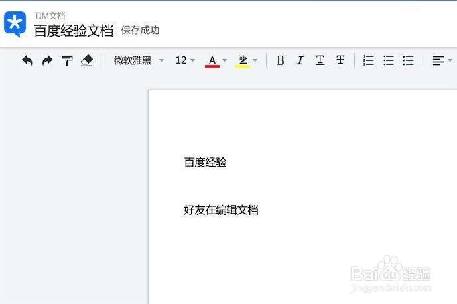Click the 保存成功 status text

(140, 30)
